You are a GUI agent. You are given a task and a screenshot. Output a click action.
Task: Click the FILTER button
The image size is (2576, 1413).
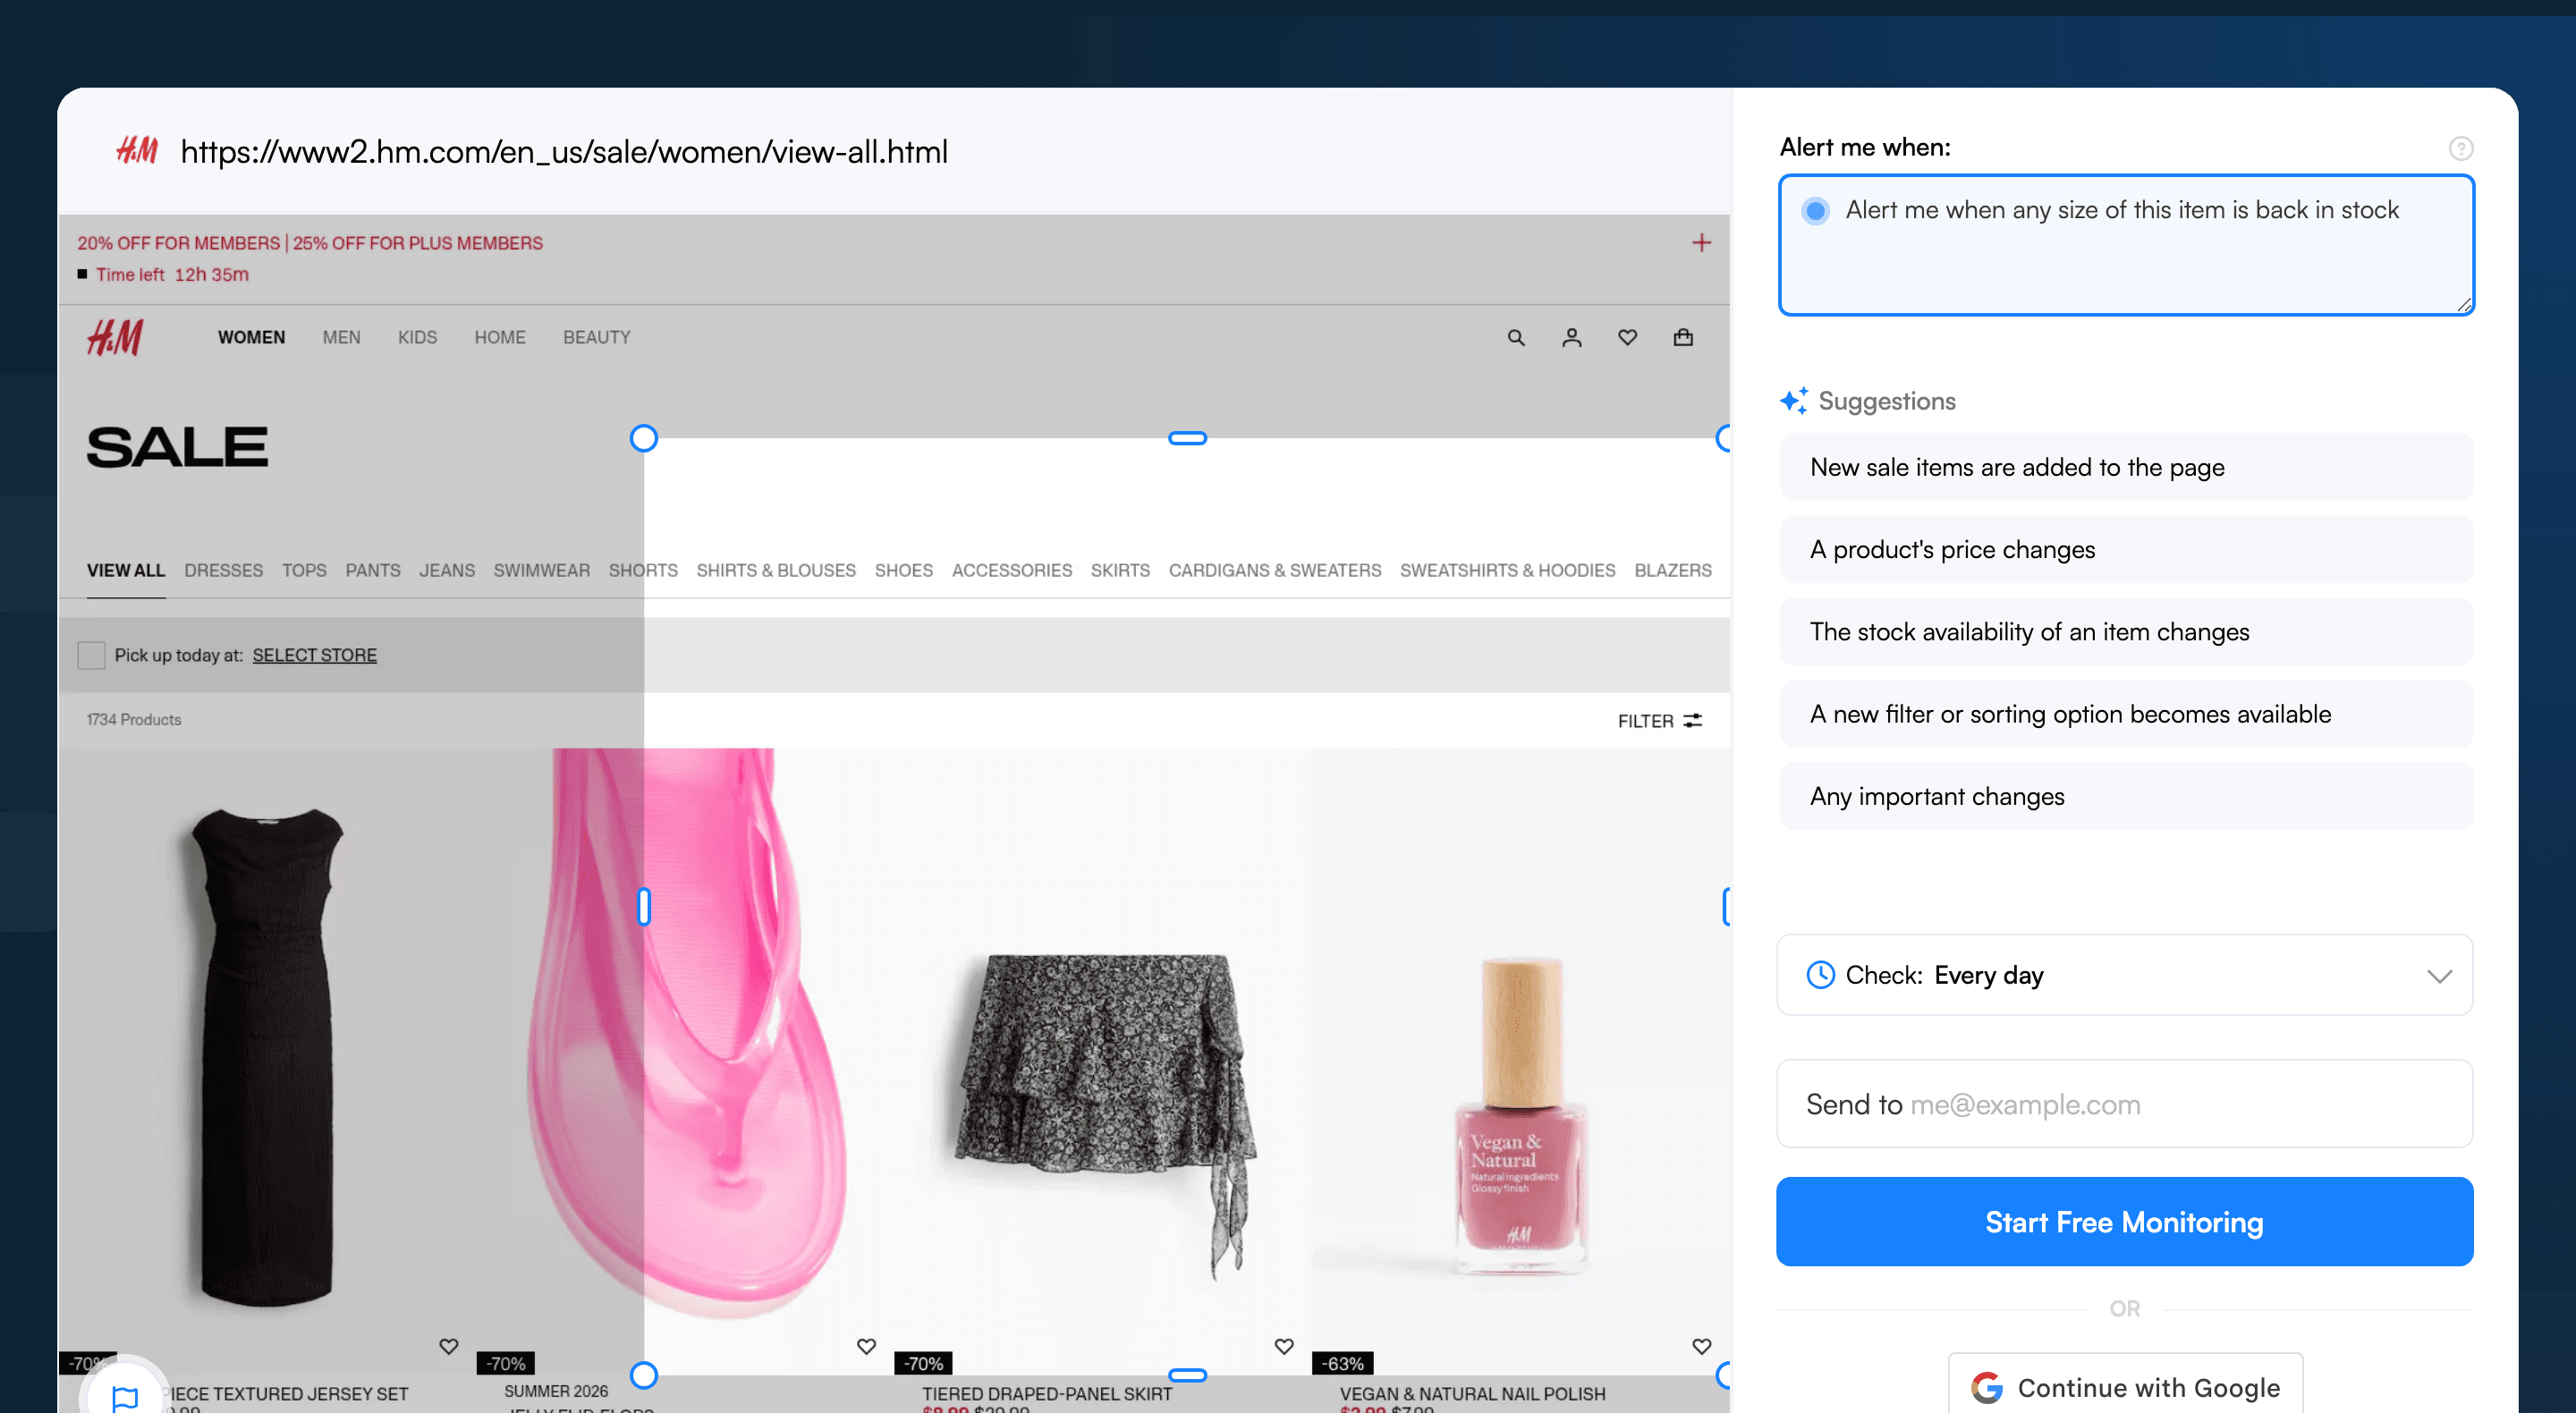pos(1660,721)
